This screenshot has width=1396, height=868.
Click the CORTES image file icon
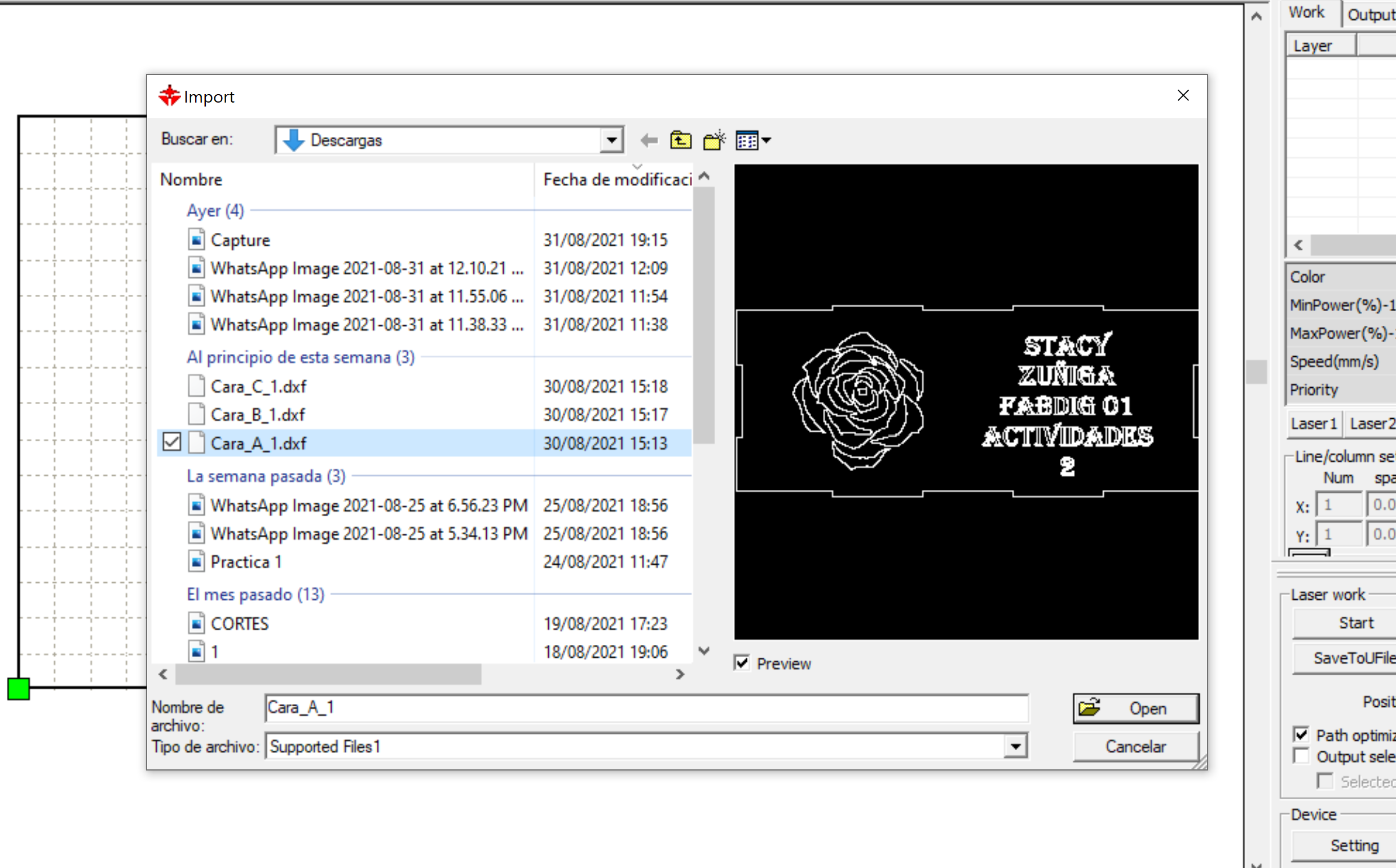[196, 623]
